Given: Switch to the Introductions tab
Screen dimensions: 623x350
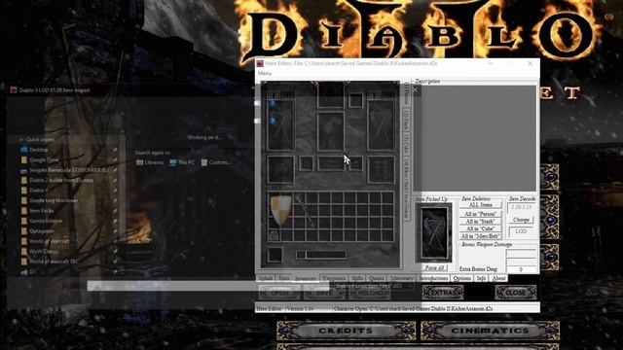Looking at the screenshot, I should [x=433, y=278].
